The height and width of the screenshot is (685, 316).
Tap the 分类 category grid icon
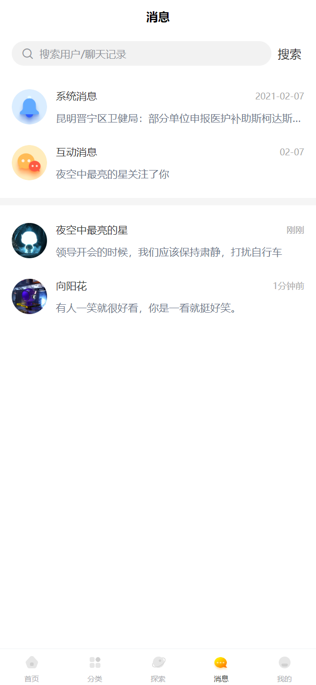95,662
